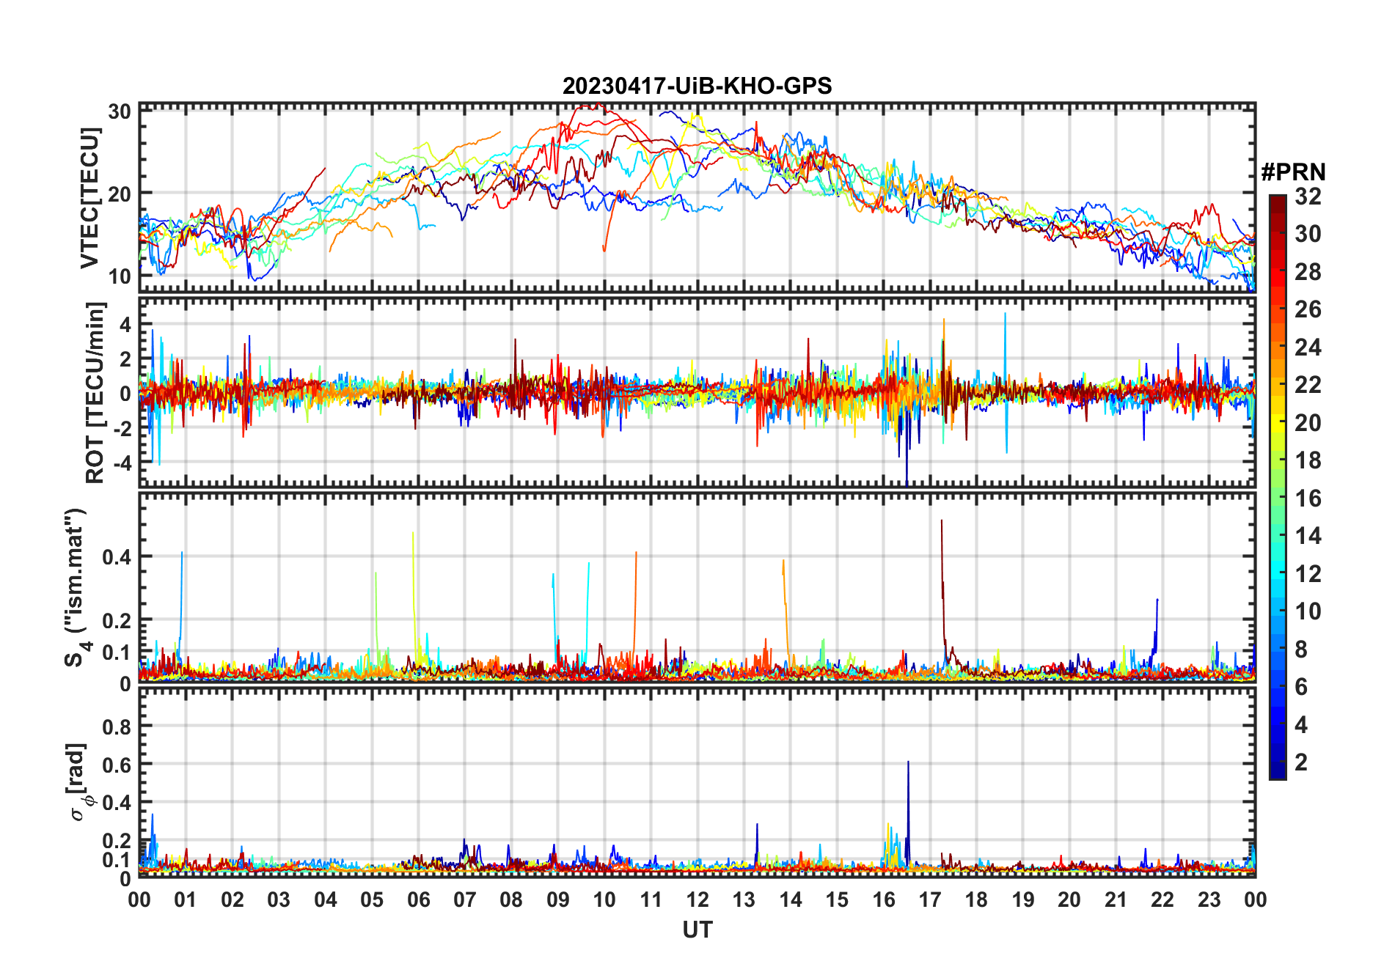Click VTEC axis tick label 30
The height and width of the screenshot is (975, 1395).
click(120, 111)
